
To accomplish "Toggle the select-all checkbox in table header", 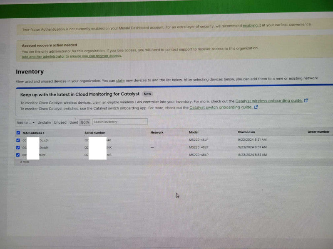I will point(18,133).
